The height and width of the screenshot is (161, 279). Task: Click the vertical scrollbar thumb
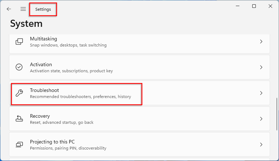276,114
